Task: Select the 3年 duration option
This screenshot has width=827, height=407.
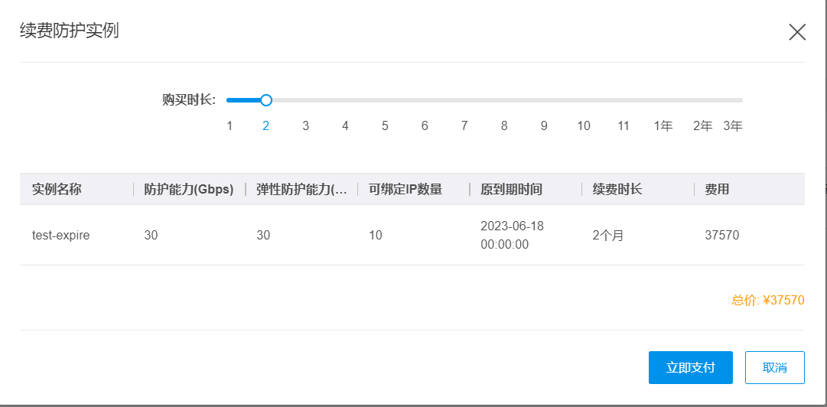Action: click(733, 125)
